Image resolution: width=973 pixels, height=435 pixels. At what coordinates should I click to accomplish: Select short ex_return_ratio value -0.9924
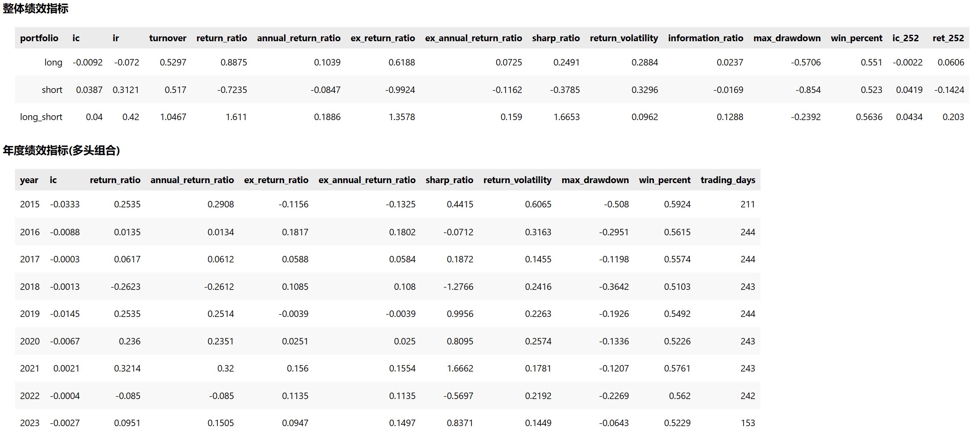point(400,90)
